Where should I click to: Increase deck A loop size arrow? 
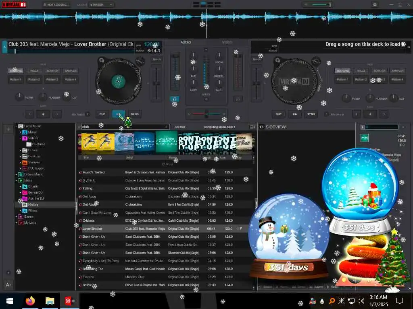point(57,114)
